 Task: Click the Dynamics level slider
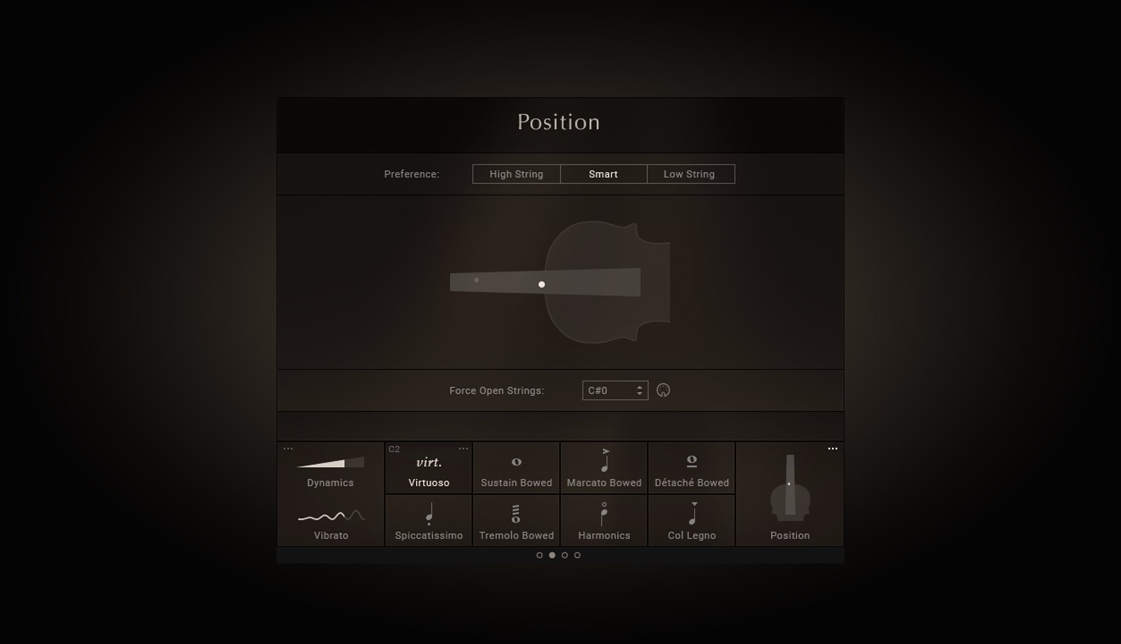330,462
